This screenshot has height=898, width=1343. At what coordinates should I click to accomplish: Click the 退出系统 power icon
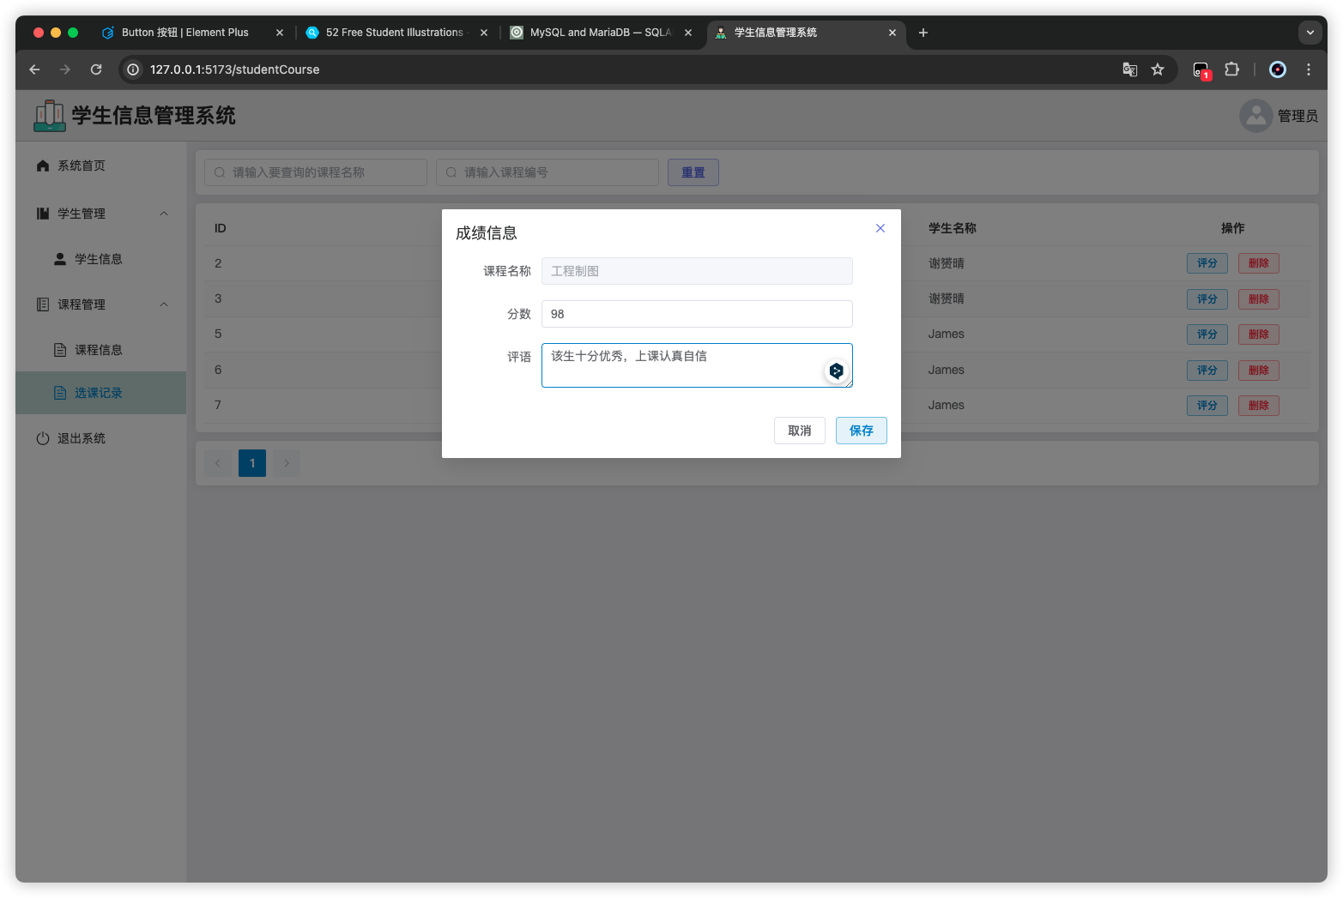click(x=43, y=438)
